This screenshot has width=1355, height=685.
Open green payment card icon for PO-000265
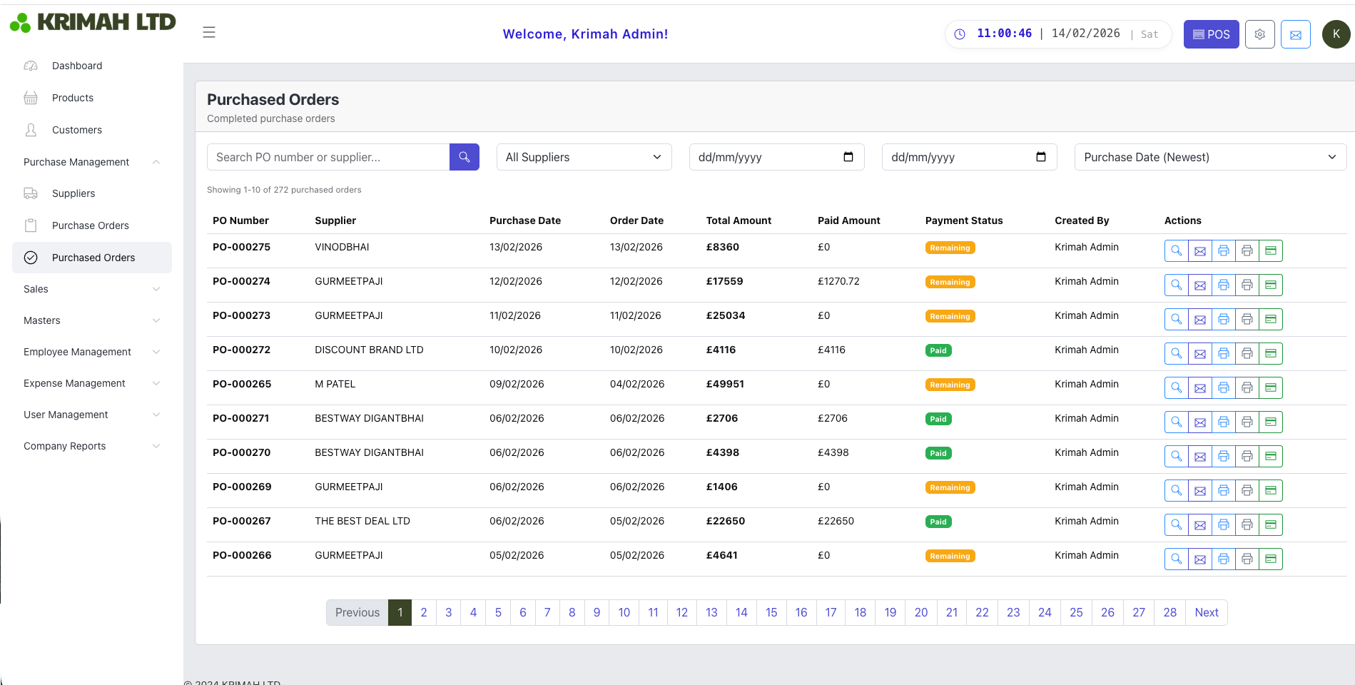coord(1270,387)
